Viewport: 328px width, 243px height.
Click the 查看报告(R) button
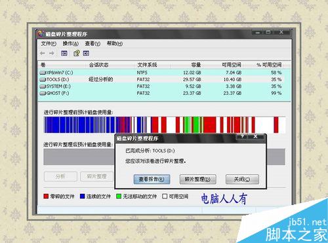[152, 179]
